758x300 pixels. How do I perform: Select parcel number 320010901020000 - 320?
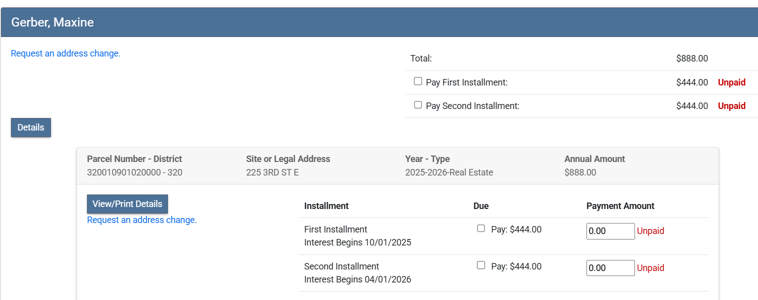[134, 173]
